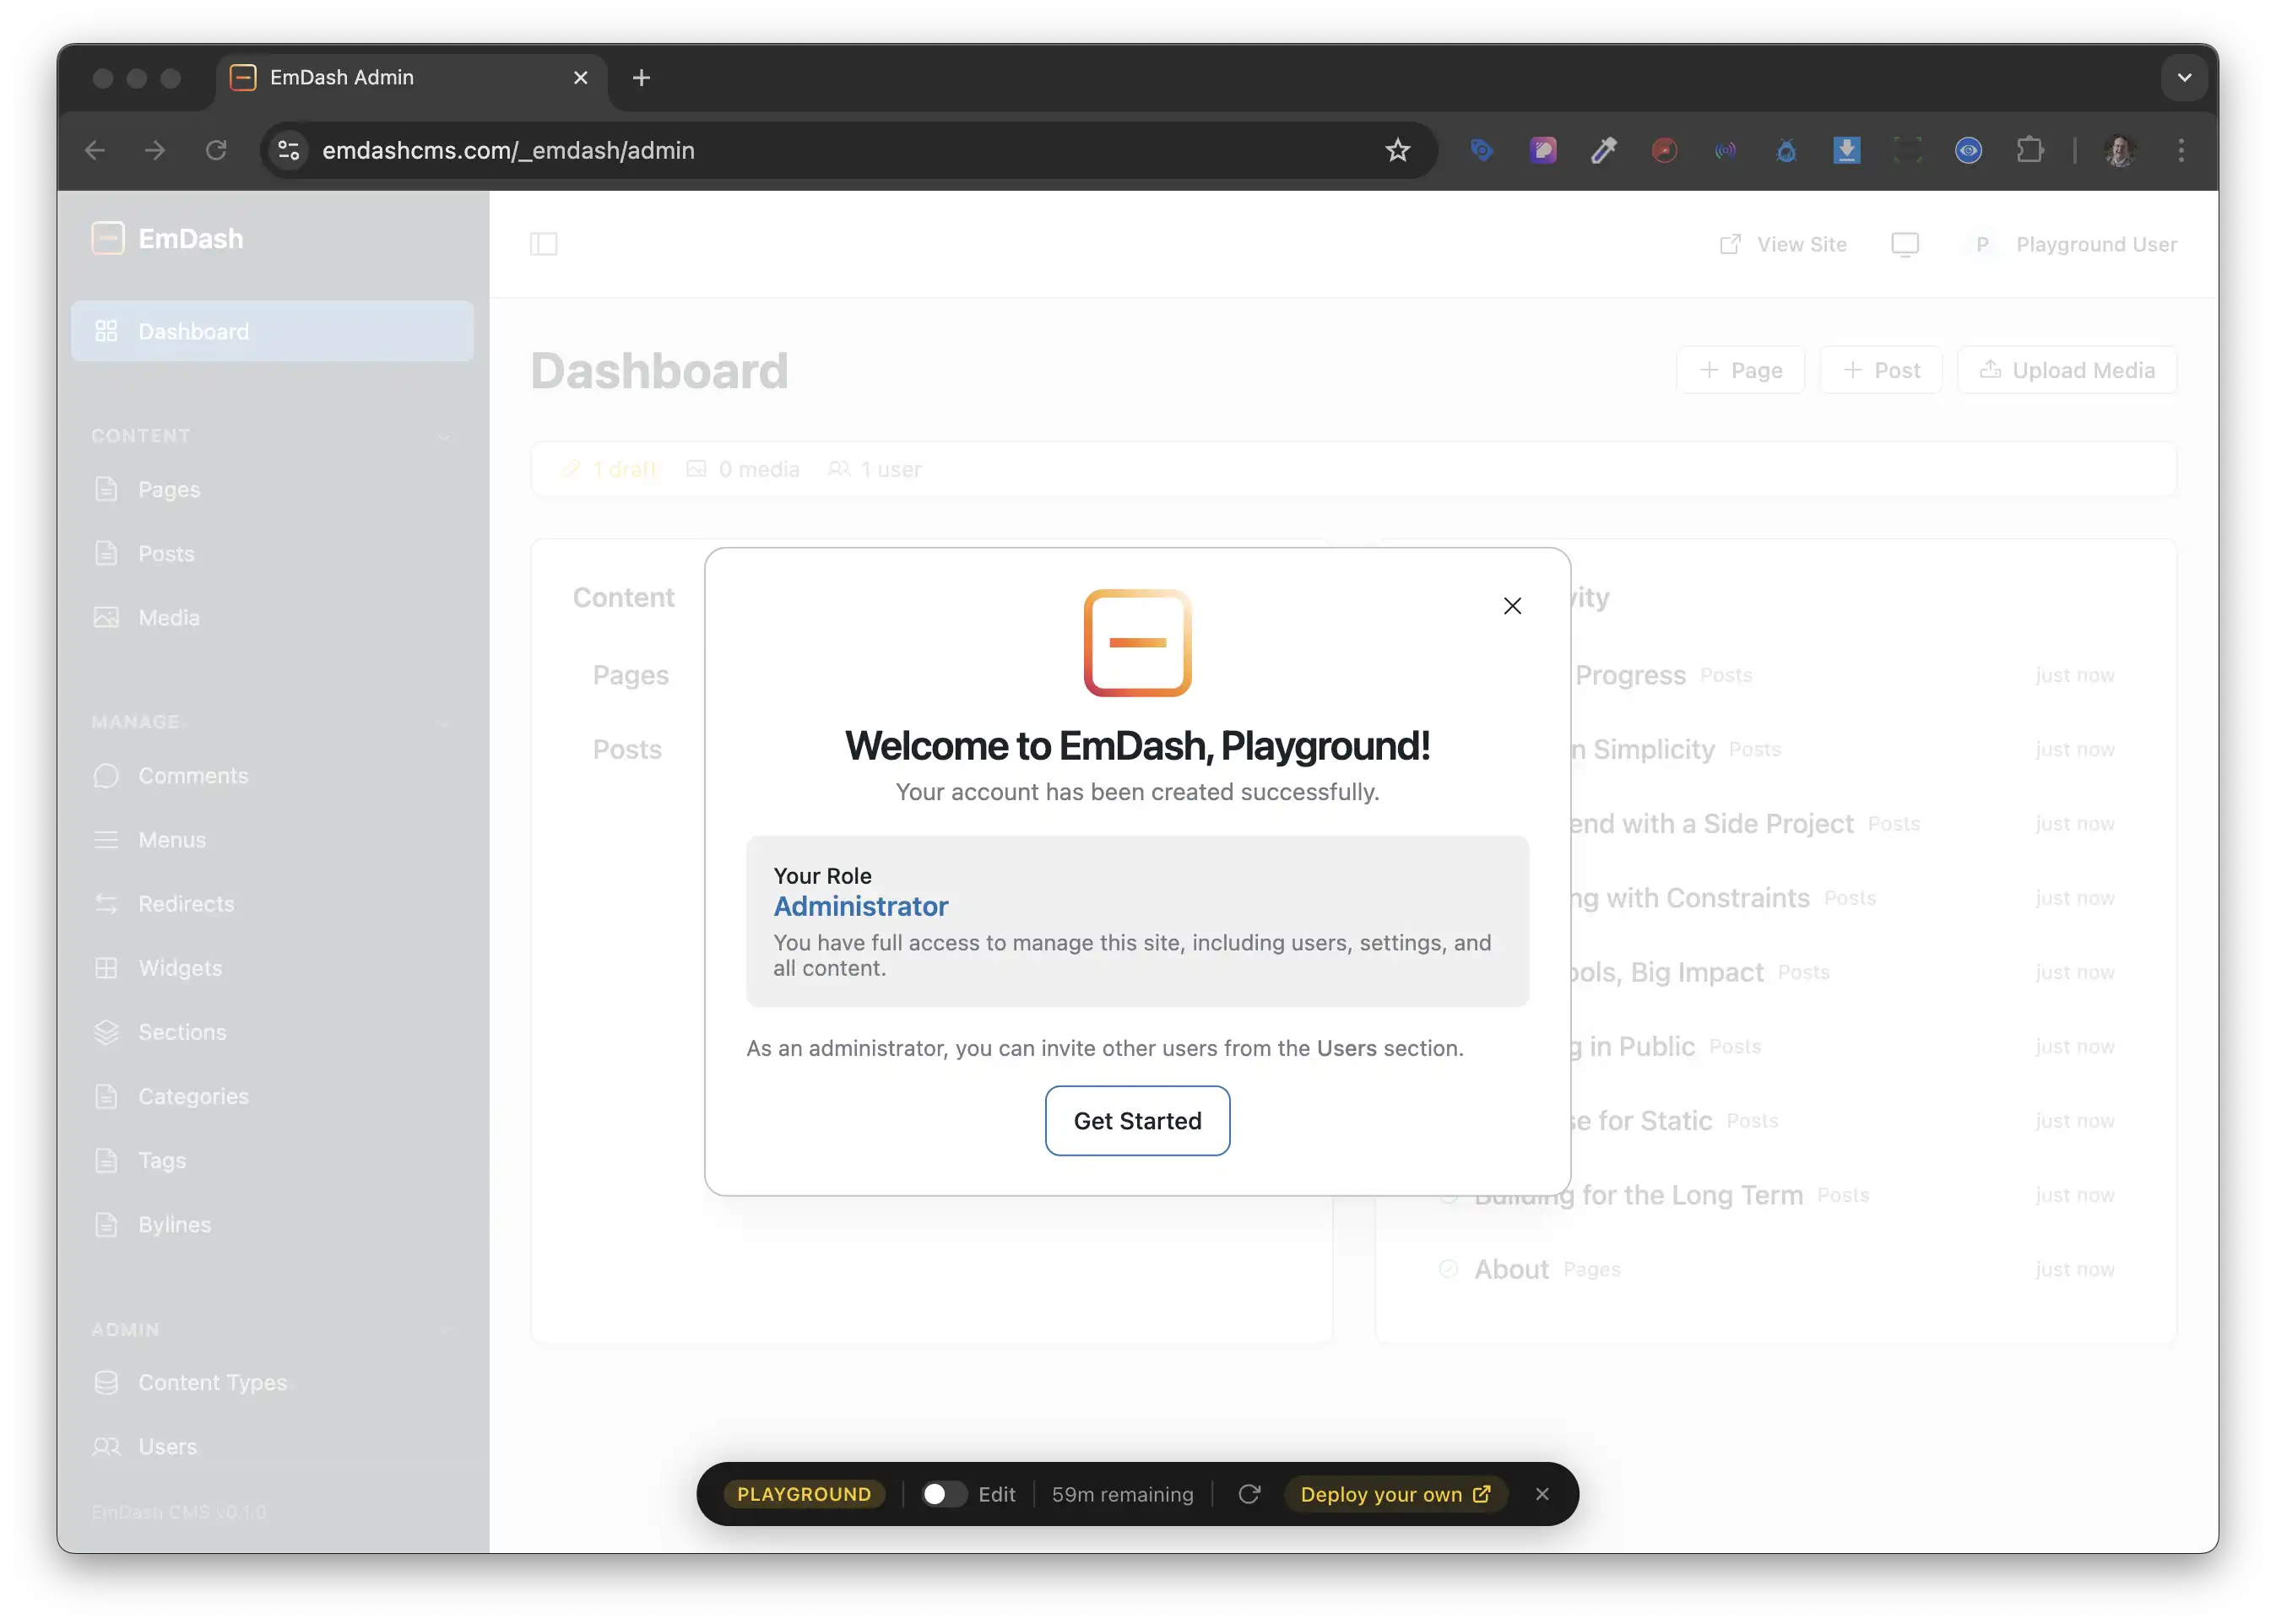2276x1624 pixels.
Task: Click the 1 user stat
Action: [x=874, y=469]
